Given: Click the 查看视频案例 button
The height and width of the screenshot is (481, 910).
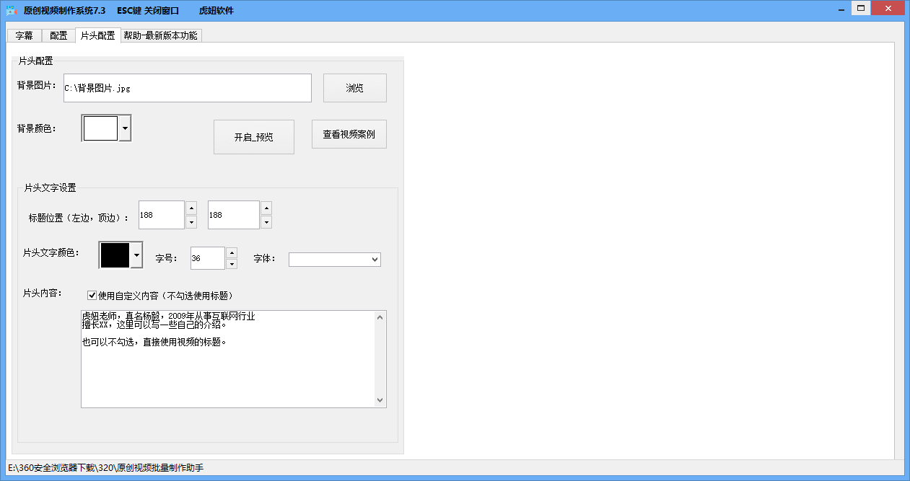Looking at the screenshot, I should (349, 134).
